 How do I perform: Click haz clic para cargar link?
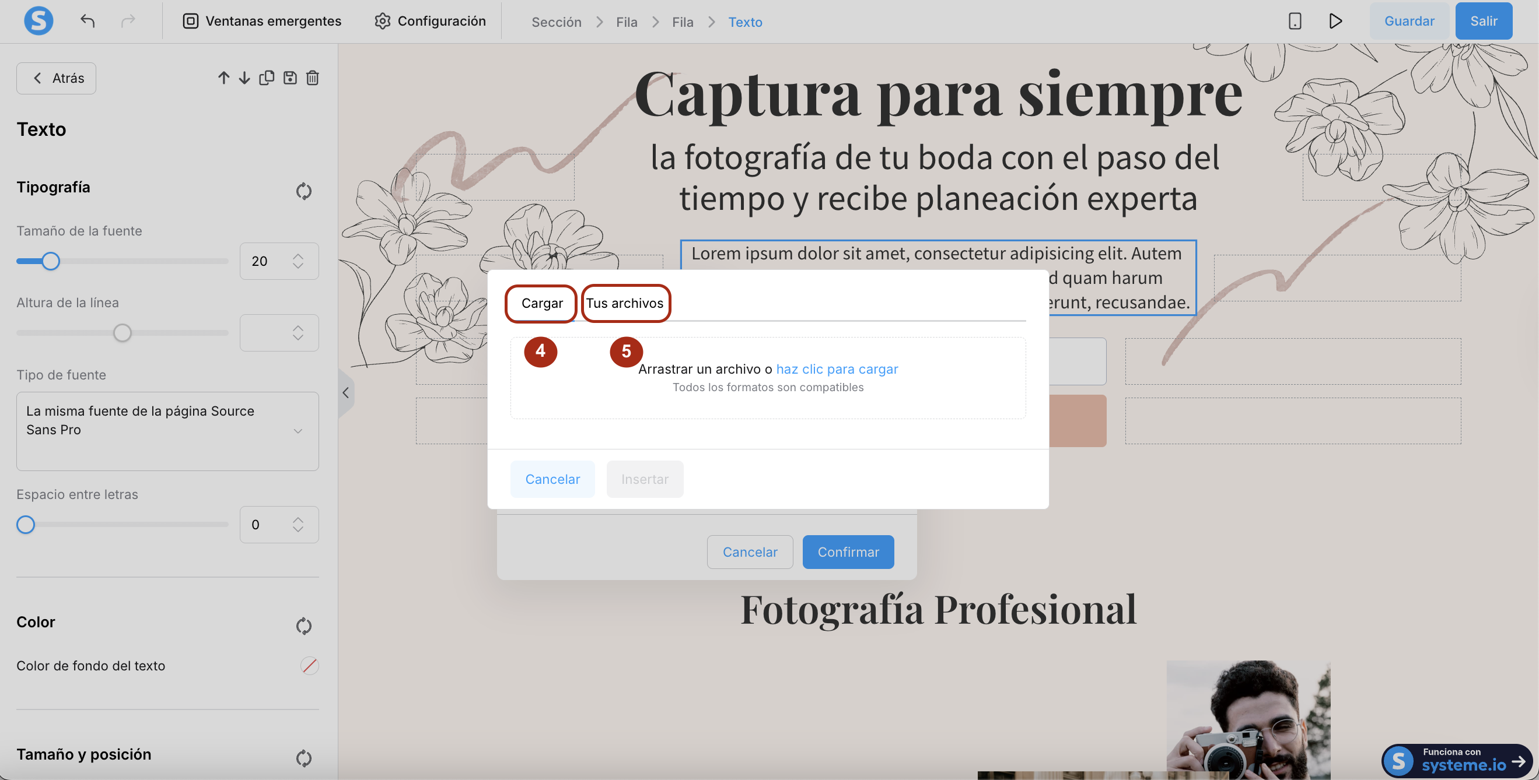[x=837, y=370]
